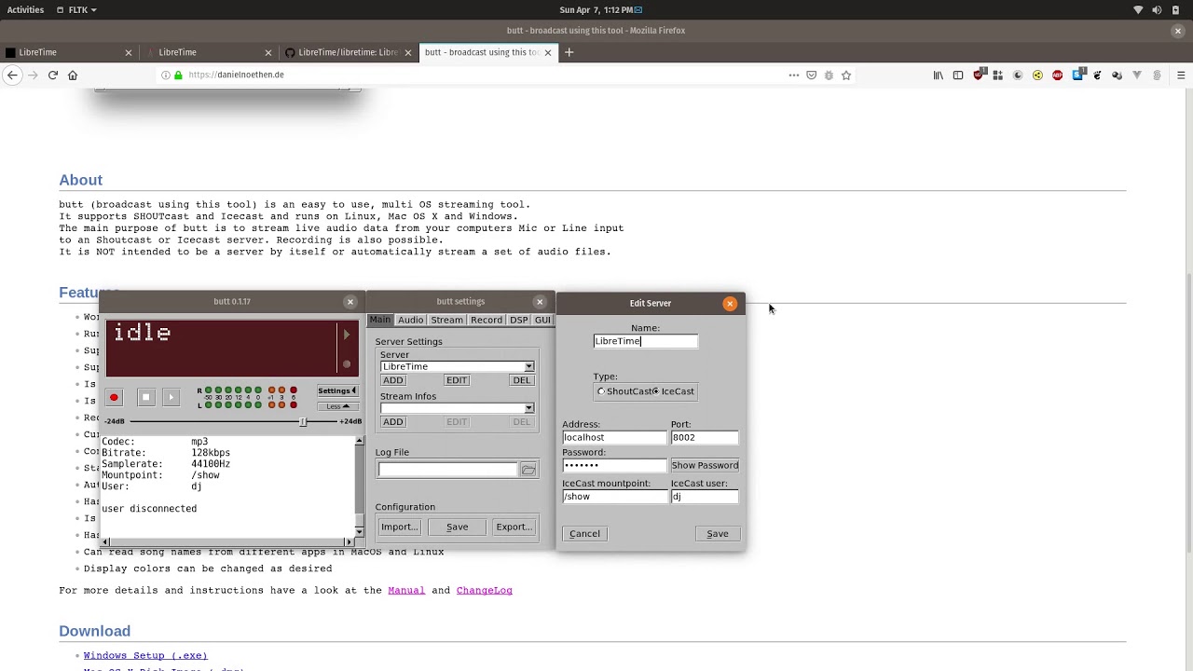
Task: Click the yellow share extension icon
Action: click(x=1037, y=75)
